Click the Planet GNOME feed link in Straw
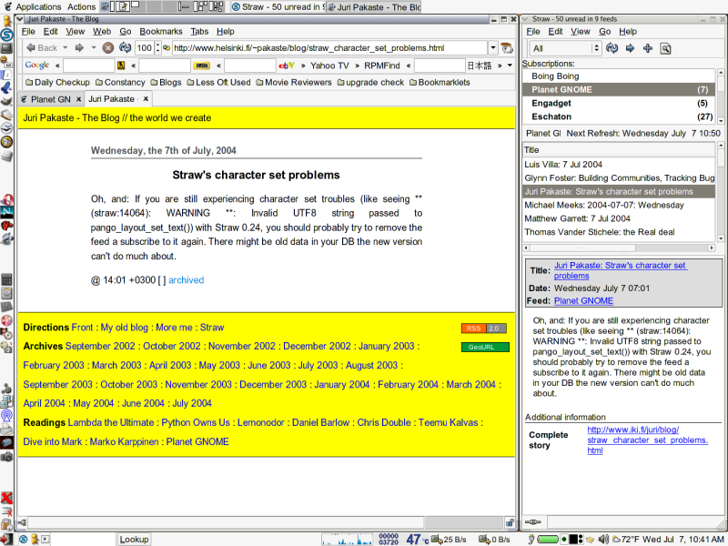Screen dimensions: 728x546 (583, 301)
